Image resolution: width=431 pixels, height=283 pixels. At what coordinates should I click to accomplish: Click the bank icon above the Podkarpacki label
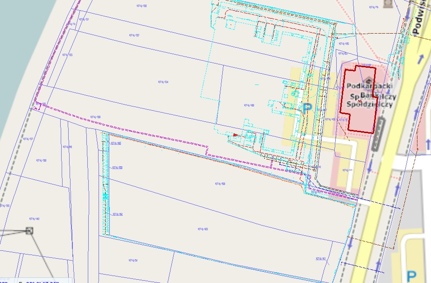click(368, 80)
